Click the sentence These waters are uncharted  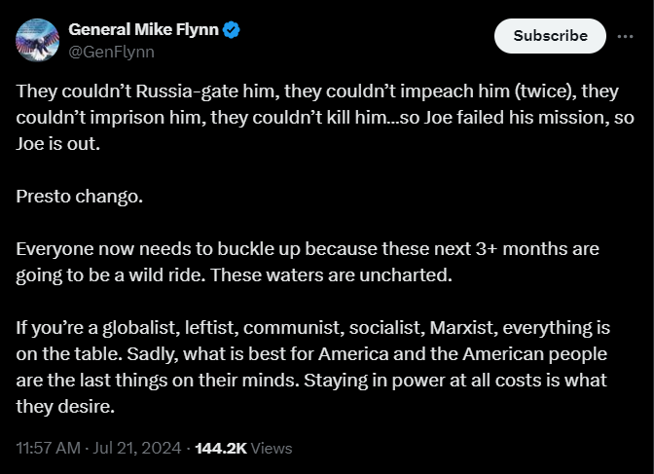point(333,274)
